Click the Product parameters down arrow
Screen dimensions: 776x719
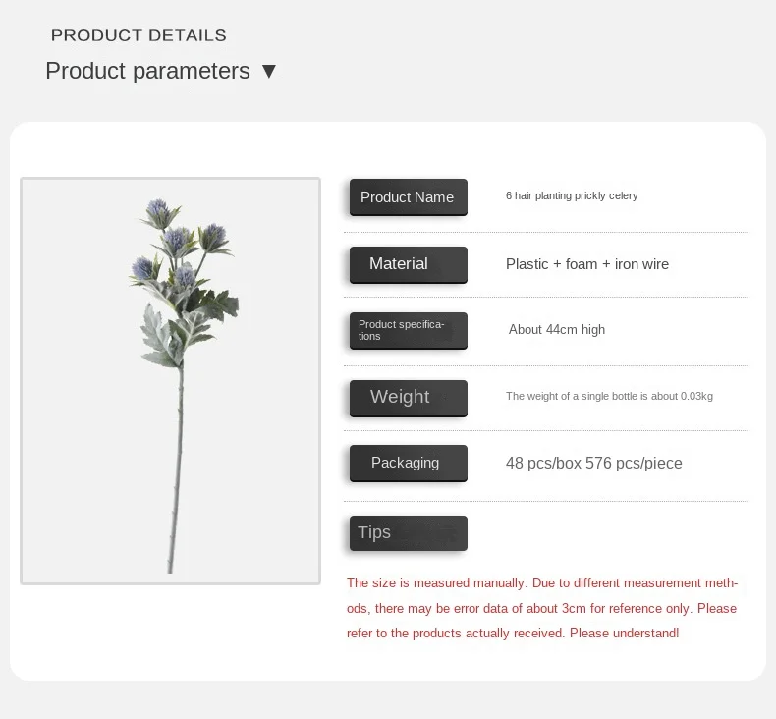tap(269, 72)
